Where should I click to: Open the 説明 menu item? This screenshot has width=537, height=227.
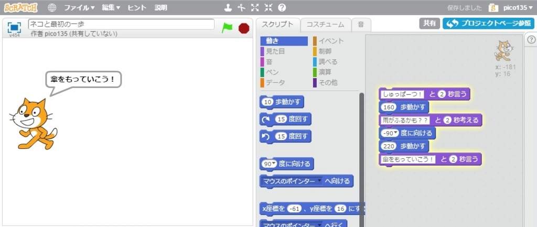pos(161,7)
